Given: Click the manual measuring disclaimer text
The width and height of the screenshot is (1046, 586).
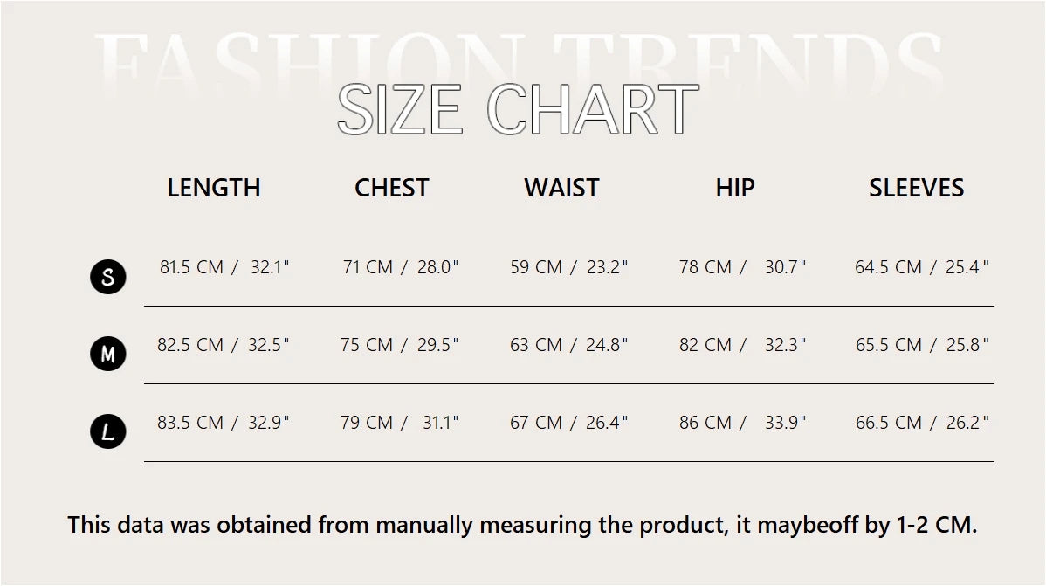Looking at the screenshot, I should coord(522,525).
